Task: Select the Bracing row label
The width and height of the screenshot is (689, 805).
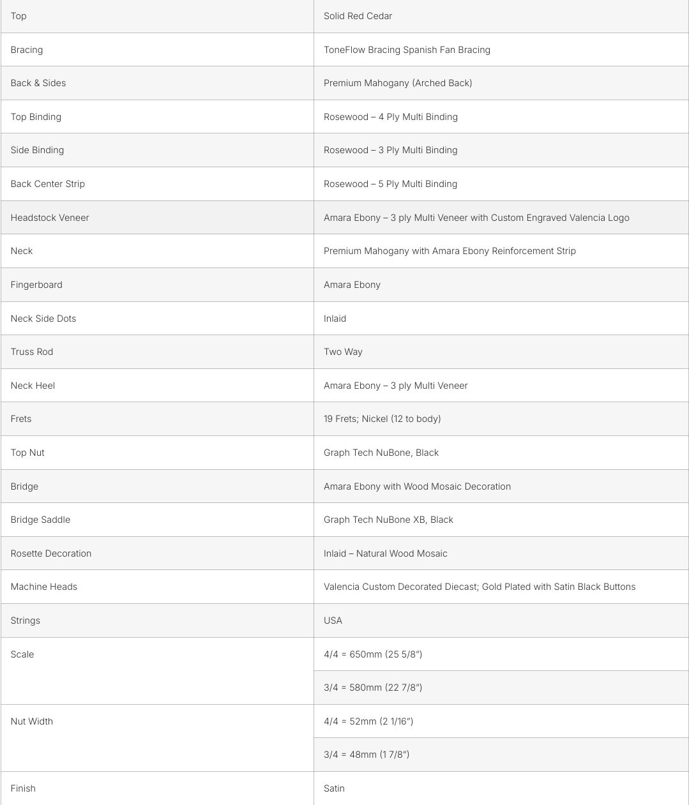Action: click(27, 50)
